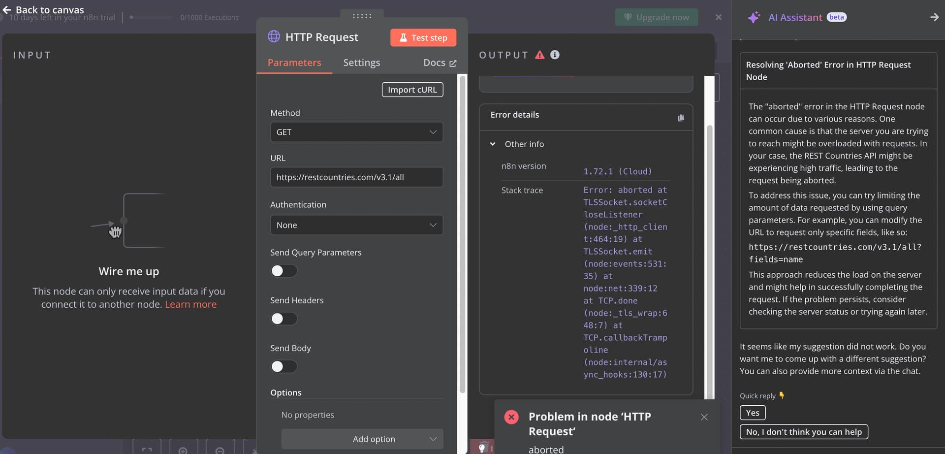The width and height of the screenshot is (945, 454).
Task: Click the No properties text under Options
Action: 308,415
